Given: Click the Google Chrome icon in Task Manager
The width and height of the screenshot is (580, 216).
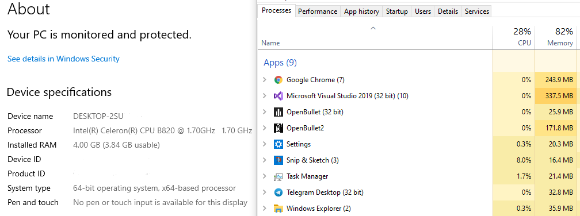Looking at the screenshot, I should click(x=278, y=80).
